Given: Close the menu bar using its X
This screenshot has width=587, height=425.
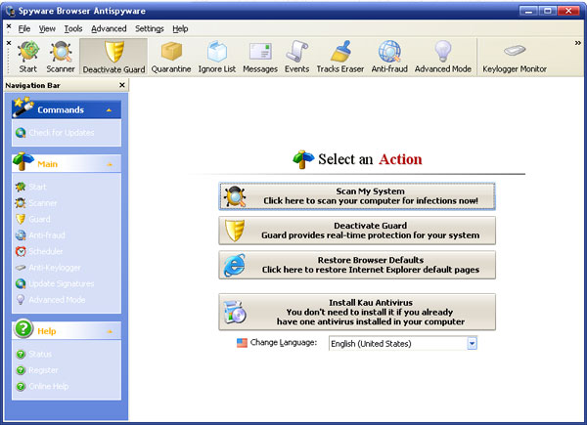Looking at the screenshot, I should tap(9, 26).
